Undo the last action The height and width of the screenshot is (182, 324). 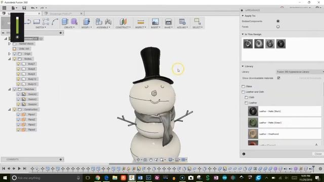[33, 8]
